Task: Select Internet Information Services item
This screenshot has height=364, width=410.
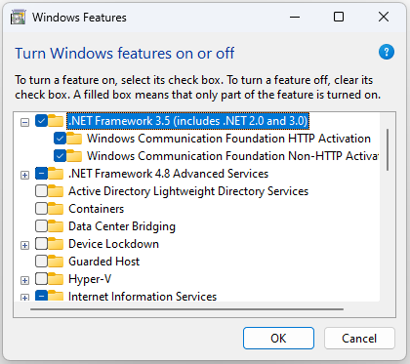Action: click(x=143, y=297)
